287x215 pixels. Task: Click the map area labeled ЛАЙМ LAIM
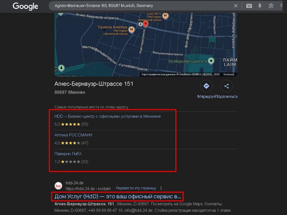pyautogui.click(x=230, y=62)
